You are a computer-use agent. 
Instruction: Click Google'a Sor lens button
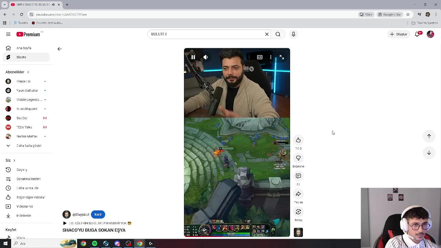[390, 14]
